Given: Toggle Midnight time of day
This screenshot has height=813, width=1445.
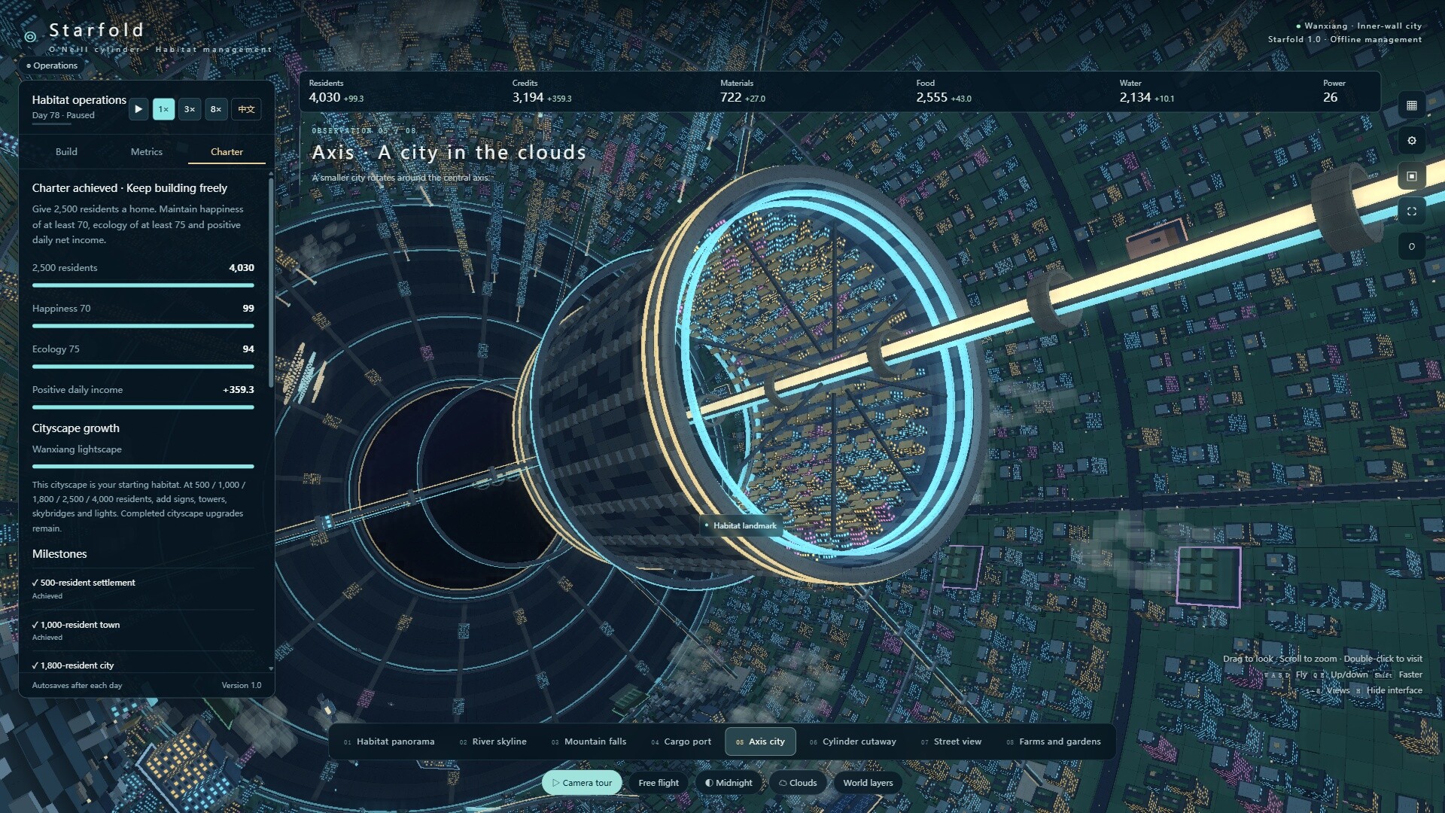Looking at the screenshot, I should point(729,783).
